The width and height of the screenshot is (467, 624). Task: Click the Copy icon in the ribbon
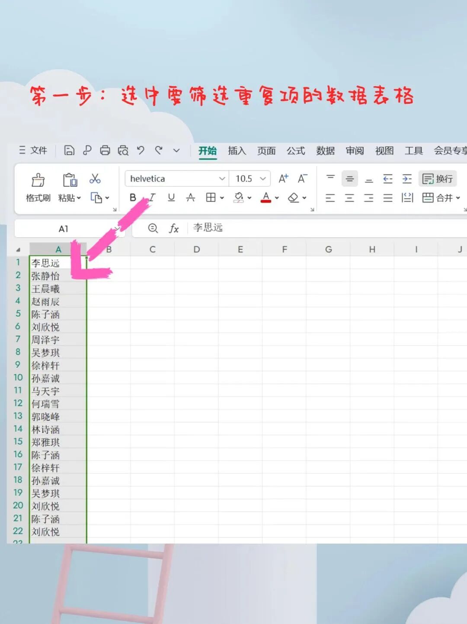[x=96, y=198]
